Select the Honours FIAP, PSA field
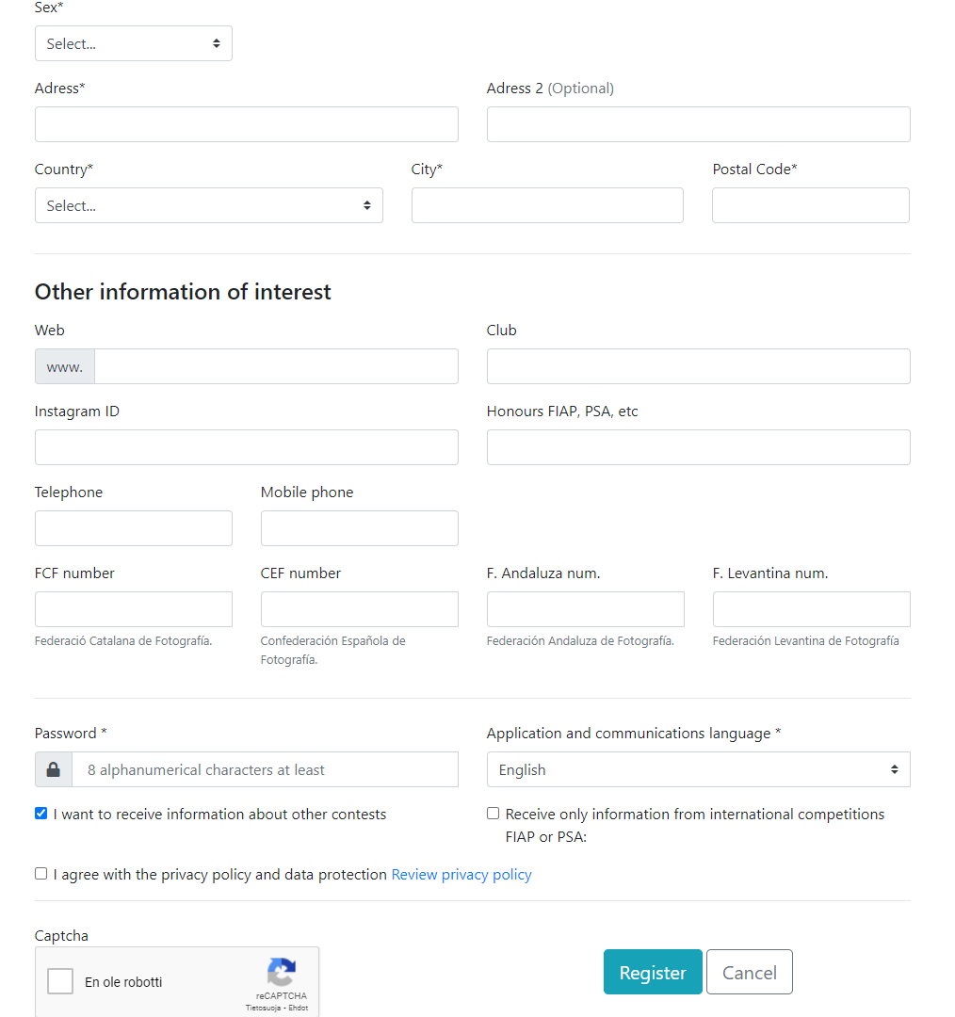 699,447
